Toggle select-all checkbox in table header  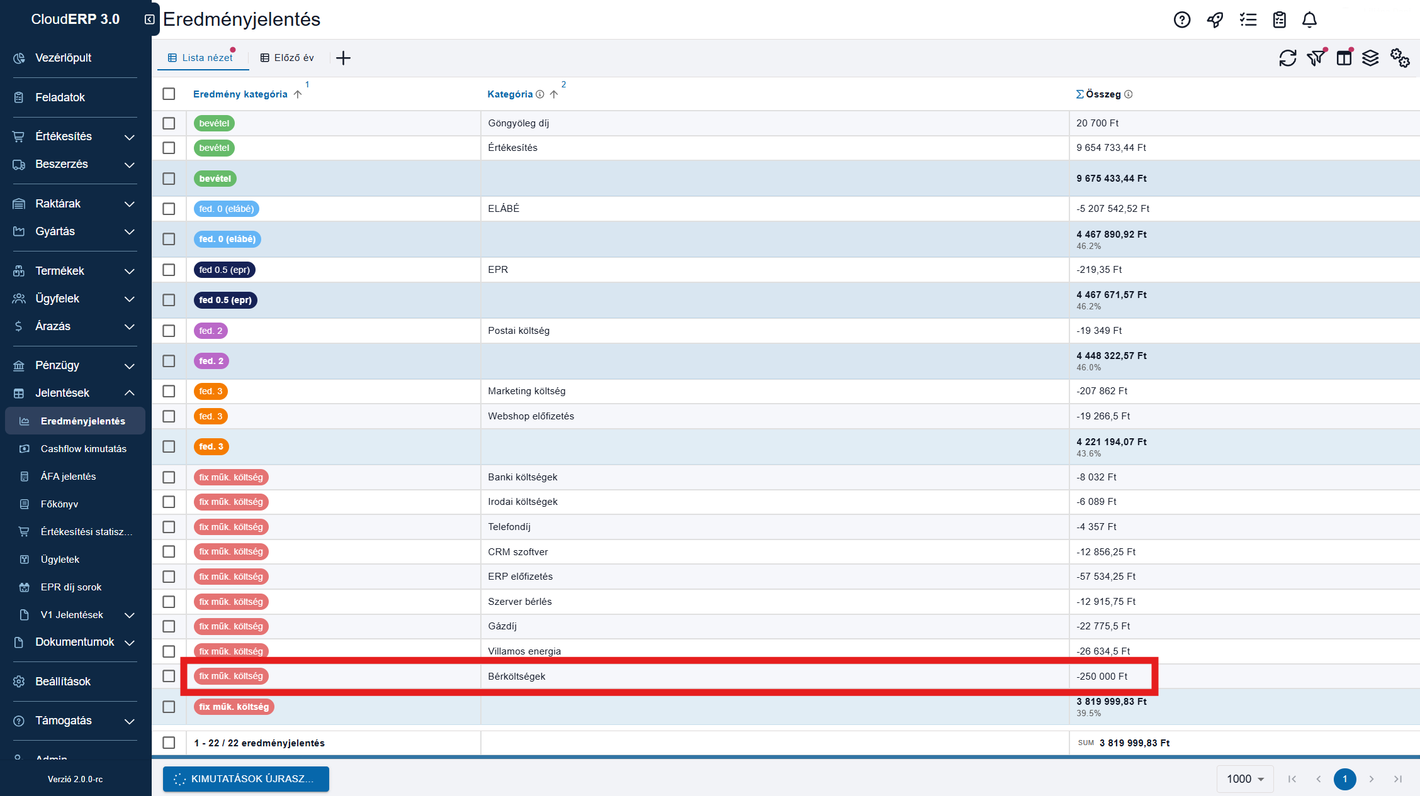pos(169,94)
